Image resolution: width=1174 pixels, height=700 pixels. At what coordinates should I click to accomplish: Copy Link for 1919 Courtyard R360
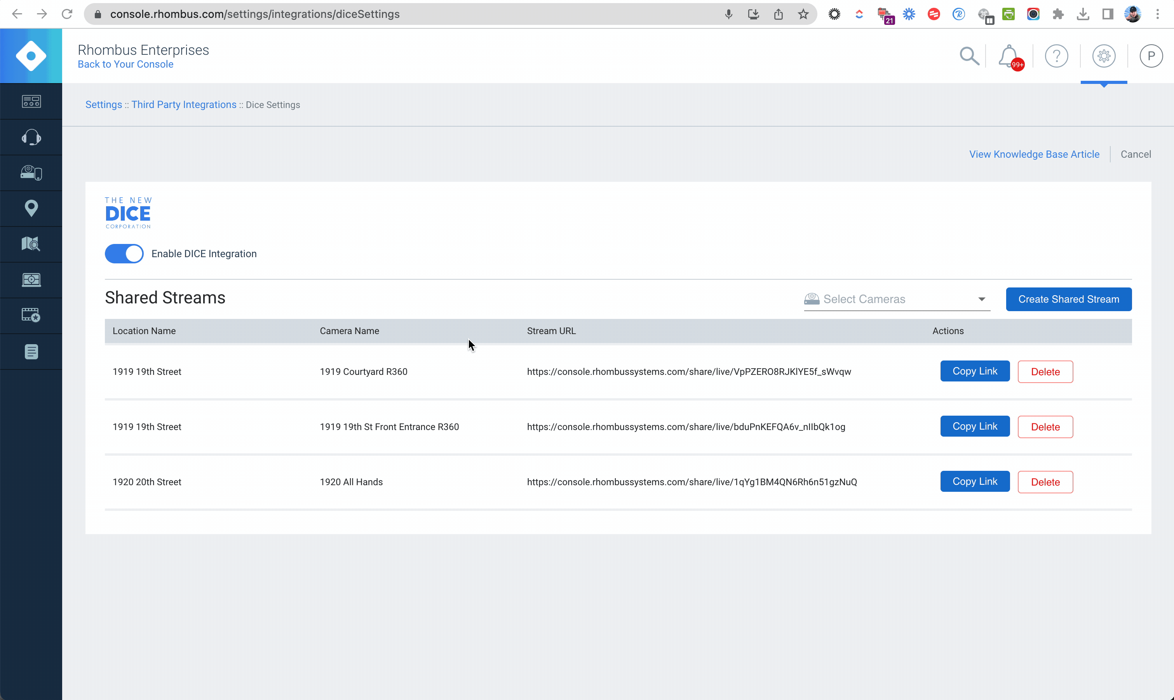pyautogui.click(x=975, y=371)
